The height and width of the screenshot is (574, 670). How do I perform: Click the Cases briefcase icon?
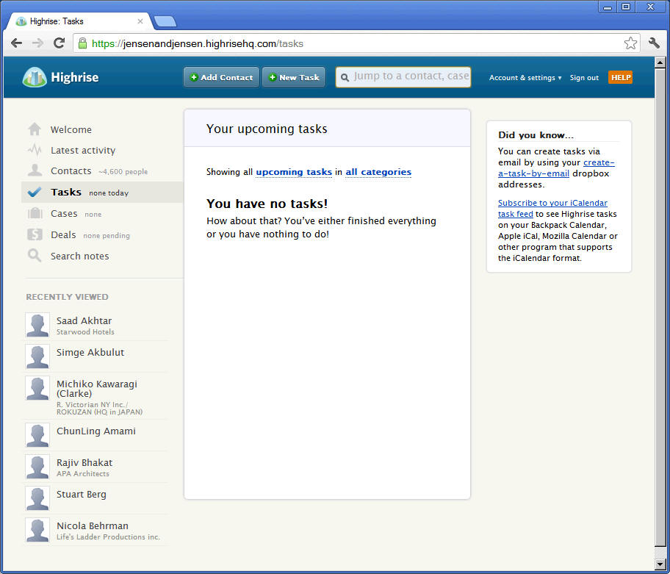point(35,213)
